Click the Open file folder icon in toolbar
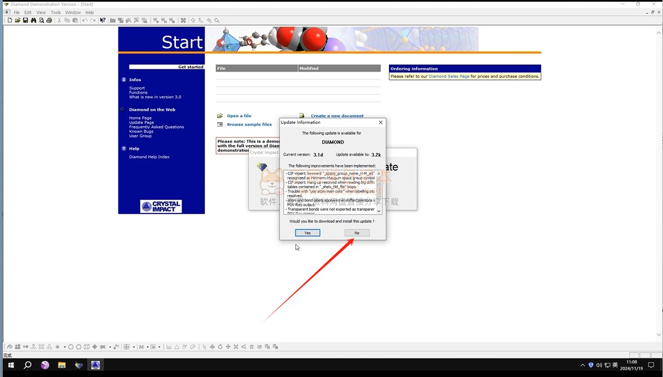Viewport: 663px width, 377px height. pos(17,20)
